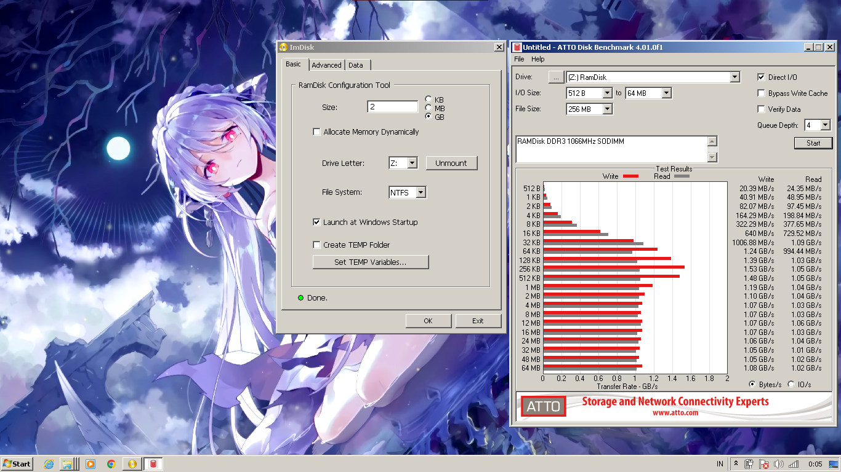
Task: Expand the (Z:) RamDisk drive dropdown
Action: point(734,77)
